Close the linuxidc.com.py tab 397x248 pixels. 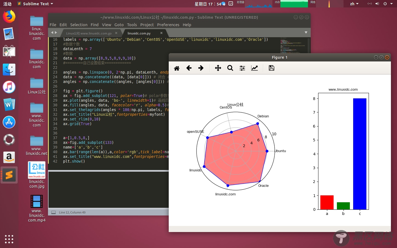[161, 33]
